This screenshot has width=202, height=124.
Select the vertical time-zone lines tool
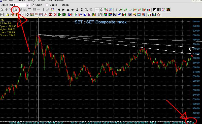pyautogui.click(x=34, y=10)
